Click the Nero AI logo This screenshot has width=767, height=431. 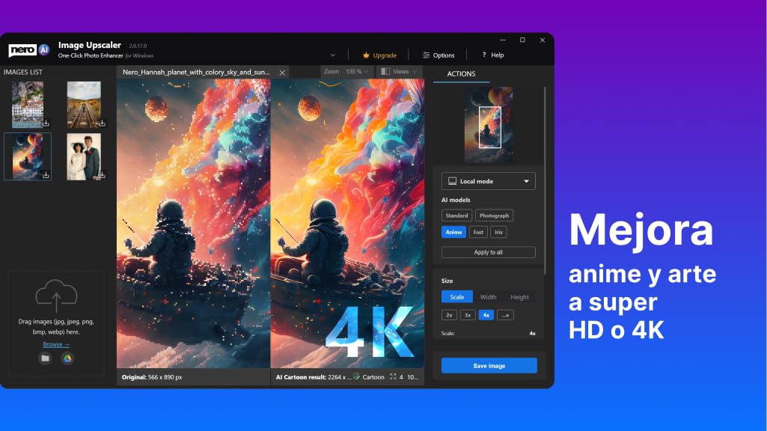tap(29, 49)
